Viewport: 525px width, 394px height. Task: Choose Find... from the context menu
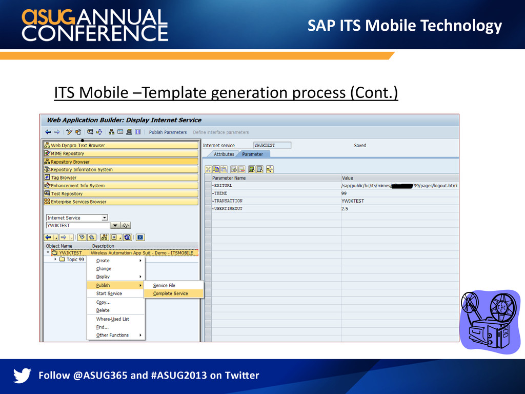point(116,327)
